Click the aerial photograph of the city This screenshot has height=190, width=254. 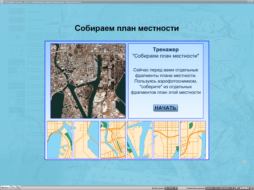[x=88, y=81]
